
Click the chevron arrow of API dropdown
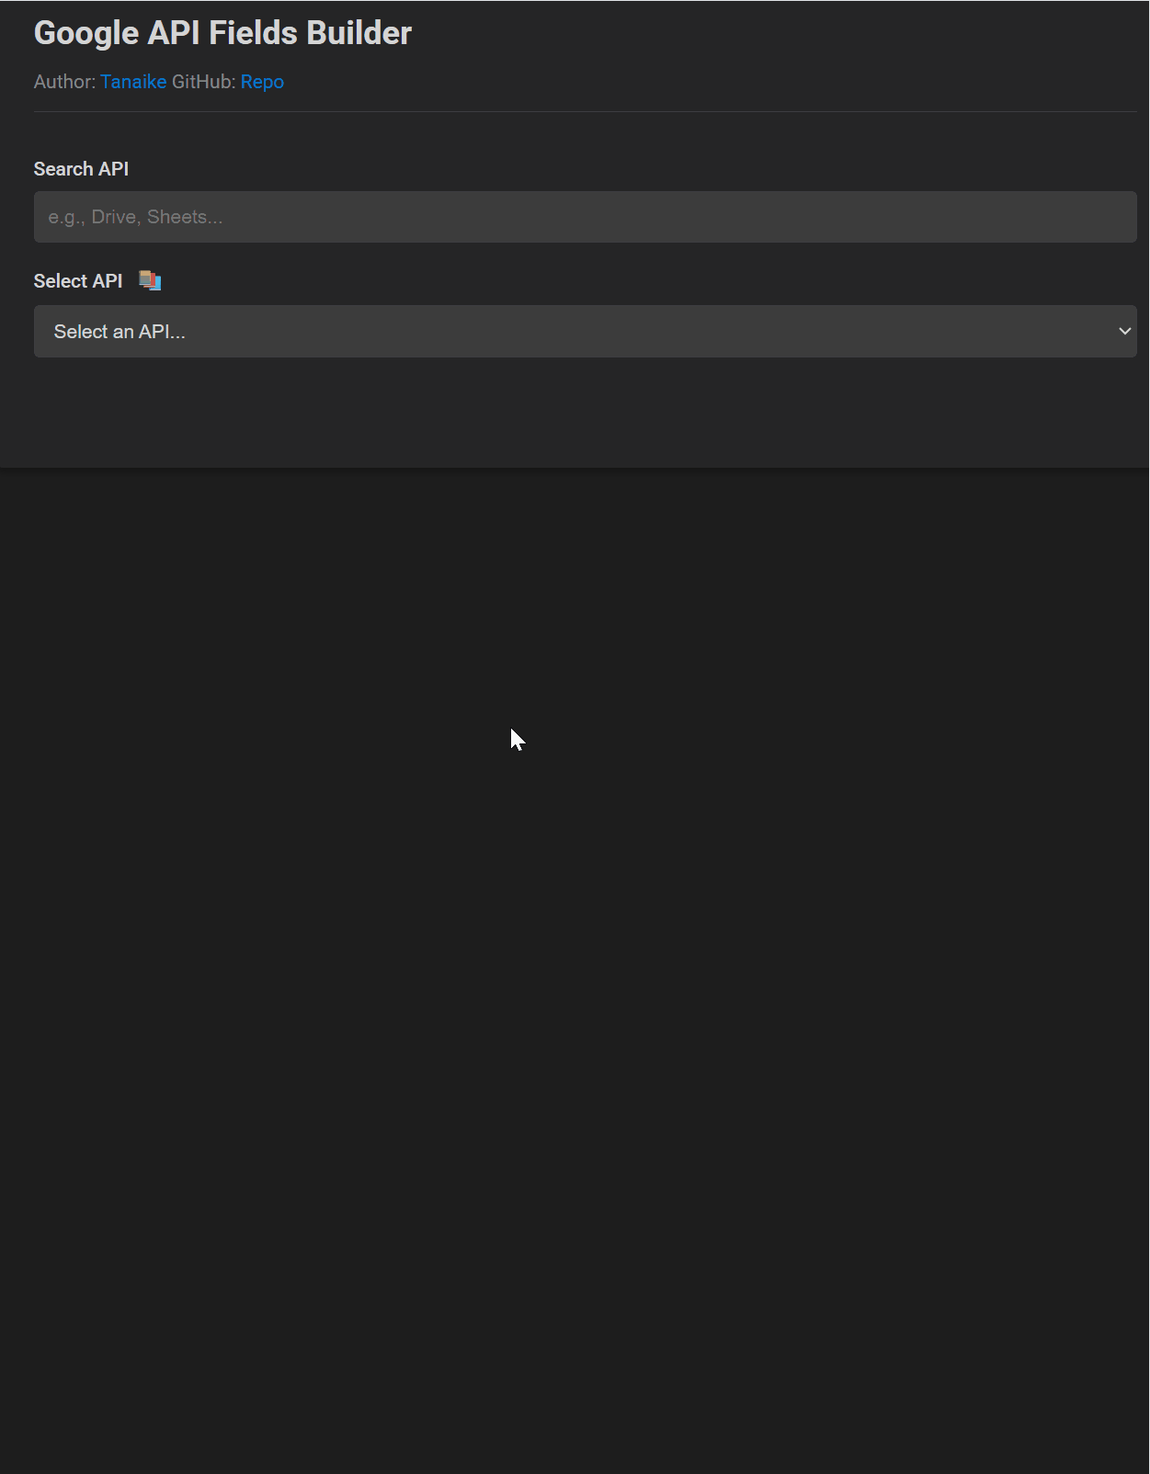[1124, 331]
